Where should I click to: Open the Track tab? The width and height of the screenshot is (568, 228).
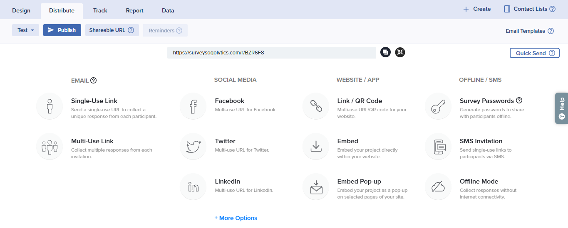(x=100, y=10)
